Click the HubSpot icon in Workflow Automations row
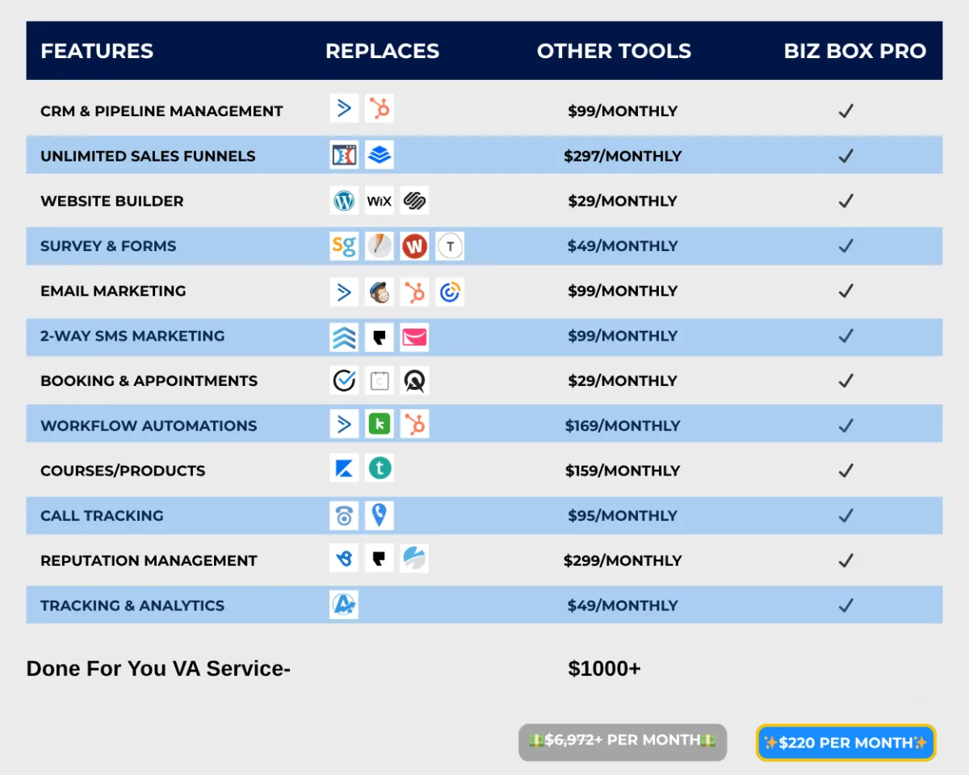The width and height of the screenshot is (969, 775). (x=414, y=424)
